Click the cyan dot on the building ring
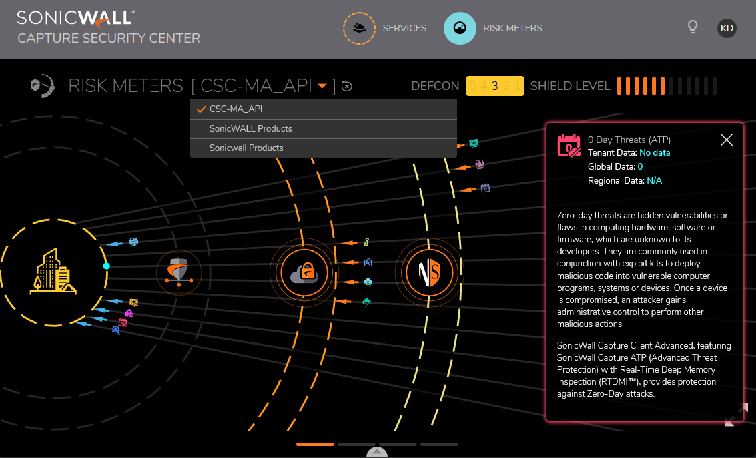Screen dimensions: 756x458 pyautogui.click(x=107, y=266)
